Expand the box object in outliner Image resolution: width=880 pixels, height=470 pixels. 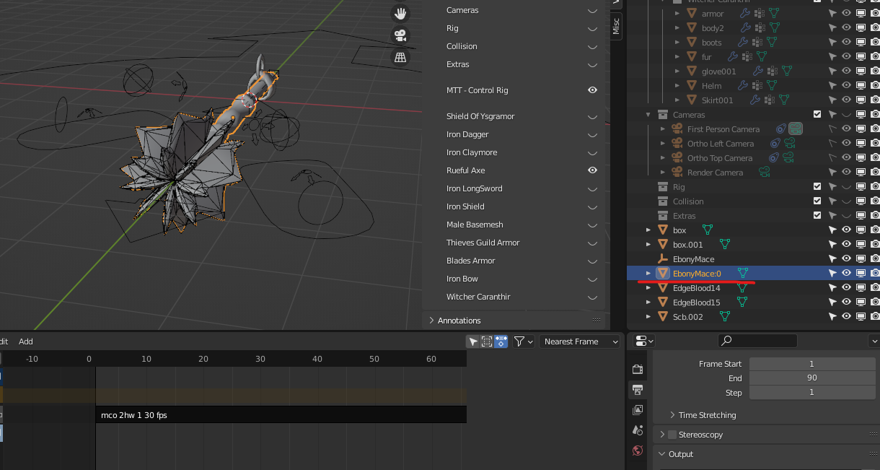(x=648, y=230)
